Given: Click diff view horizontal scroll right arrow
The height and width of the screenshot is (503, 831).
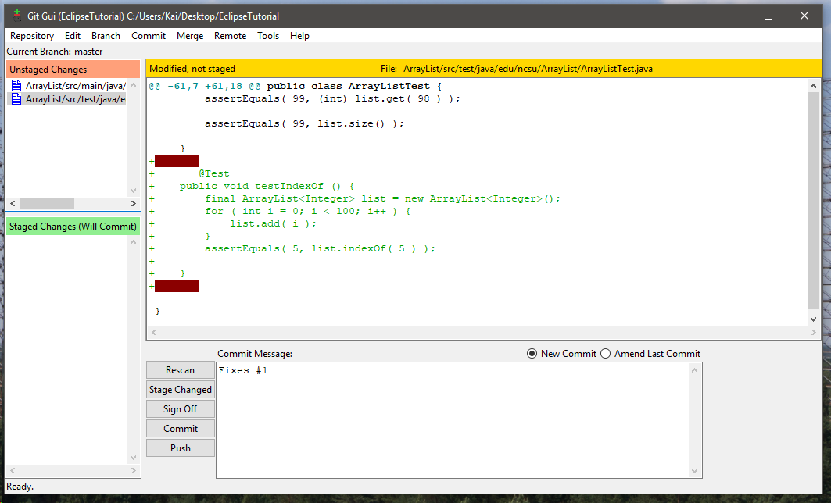Looking at the screenshot, I should (813, 333).
